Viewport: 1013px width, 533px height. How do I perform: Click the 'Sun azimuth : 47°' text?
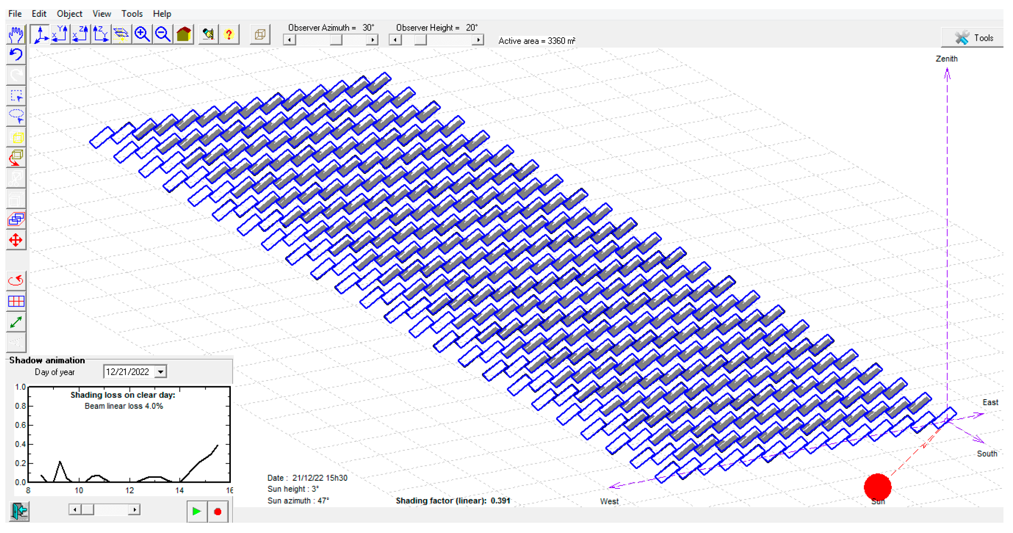pyautogui.click(x=298, y=501)
